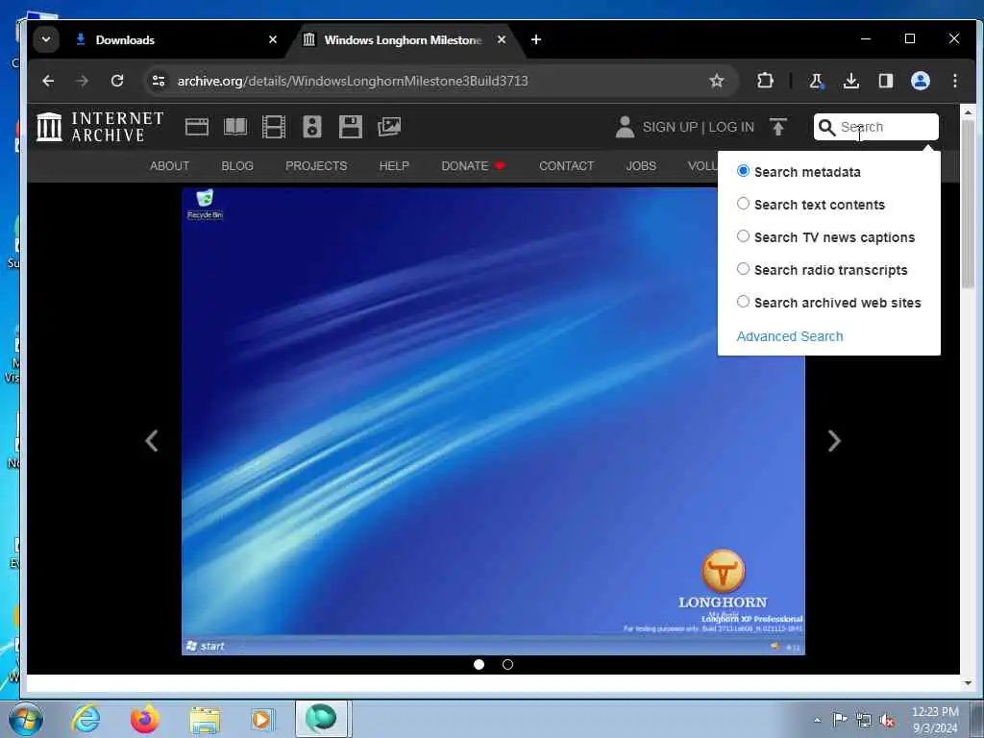Toggle the Chrome side panel icon
Screen dimensions: 984x738
885,81
